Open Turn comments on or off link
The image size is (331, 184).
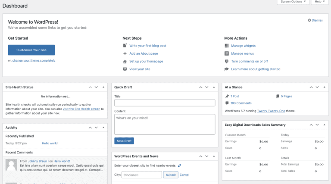(249, 61)
